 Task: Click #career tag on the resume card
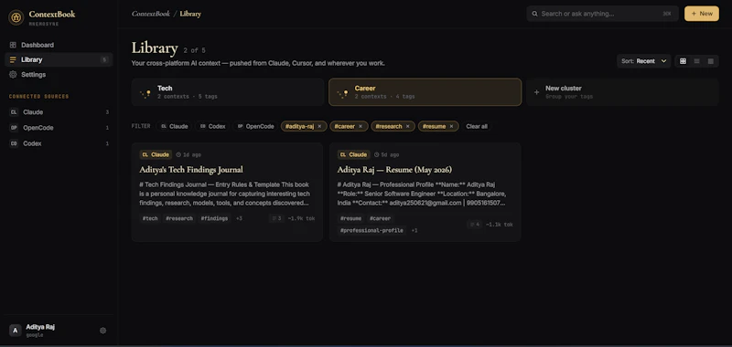(x=380, y=218)
